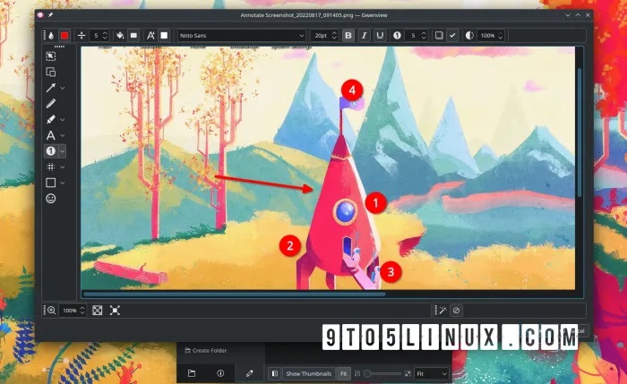Image resolution: width=627 pixels, height=384 pixels.
Task: Select the Blur/Pixelate tool
Action: coord(51,167)
